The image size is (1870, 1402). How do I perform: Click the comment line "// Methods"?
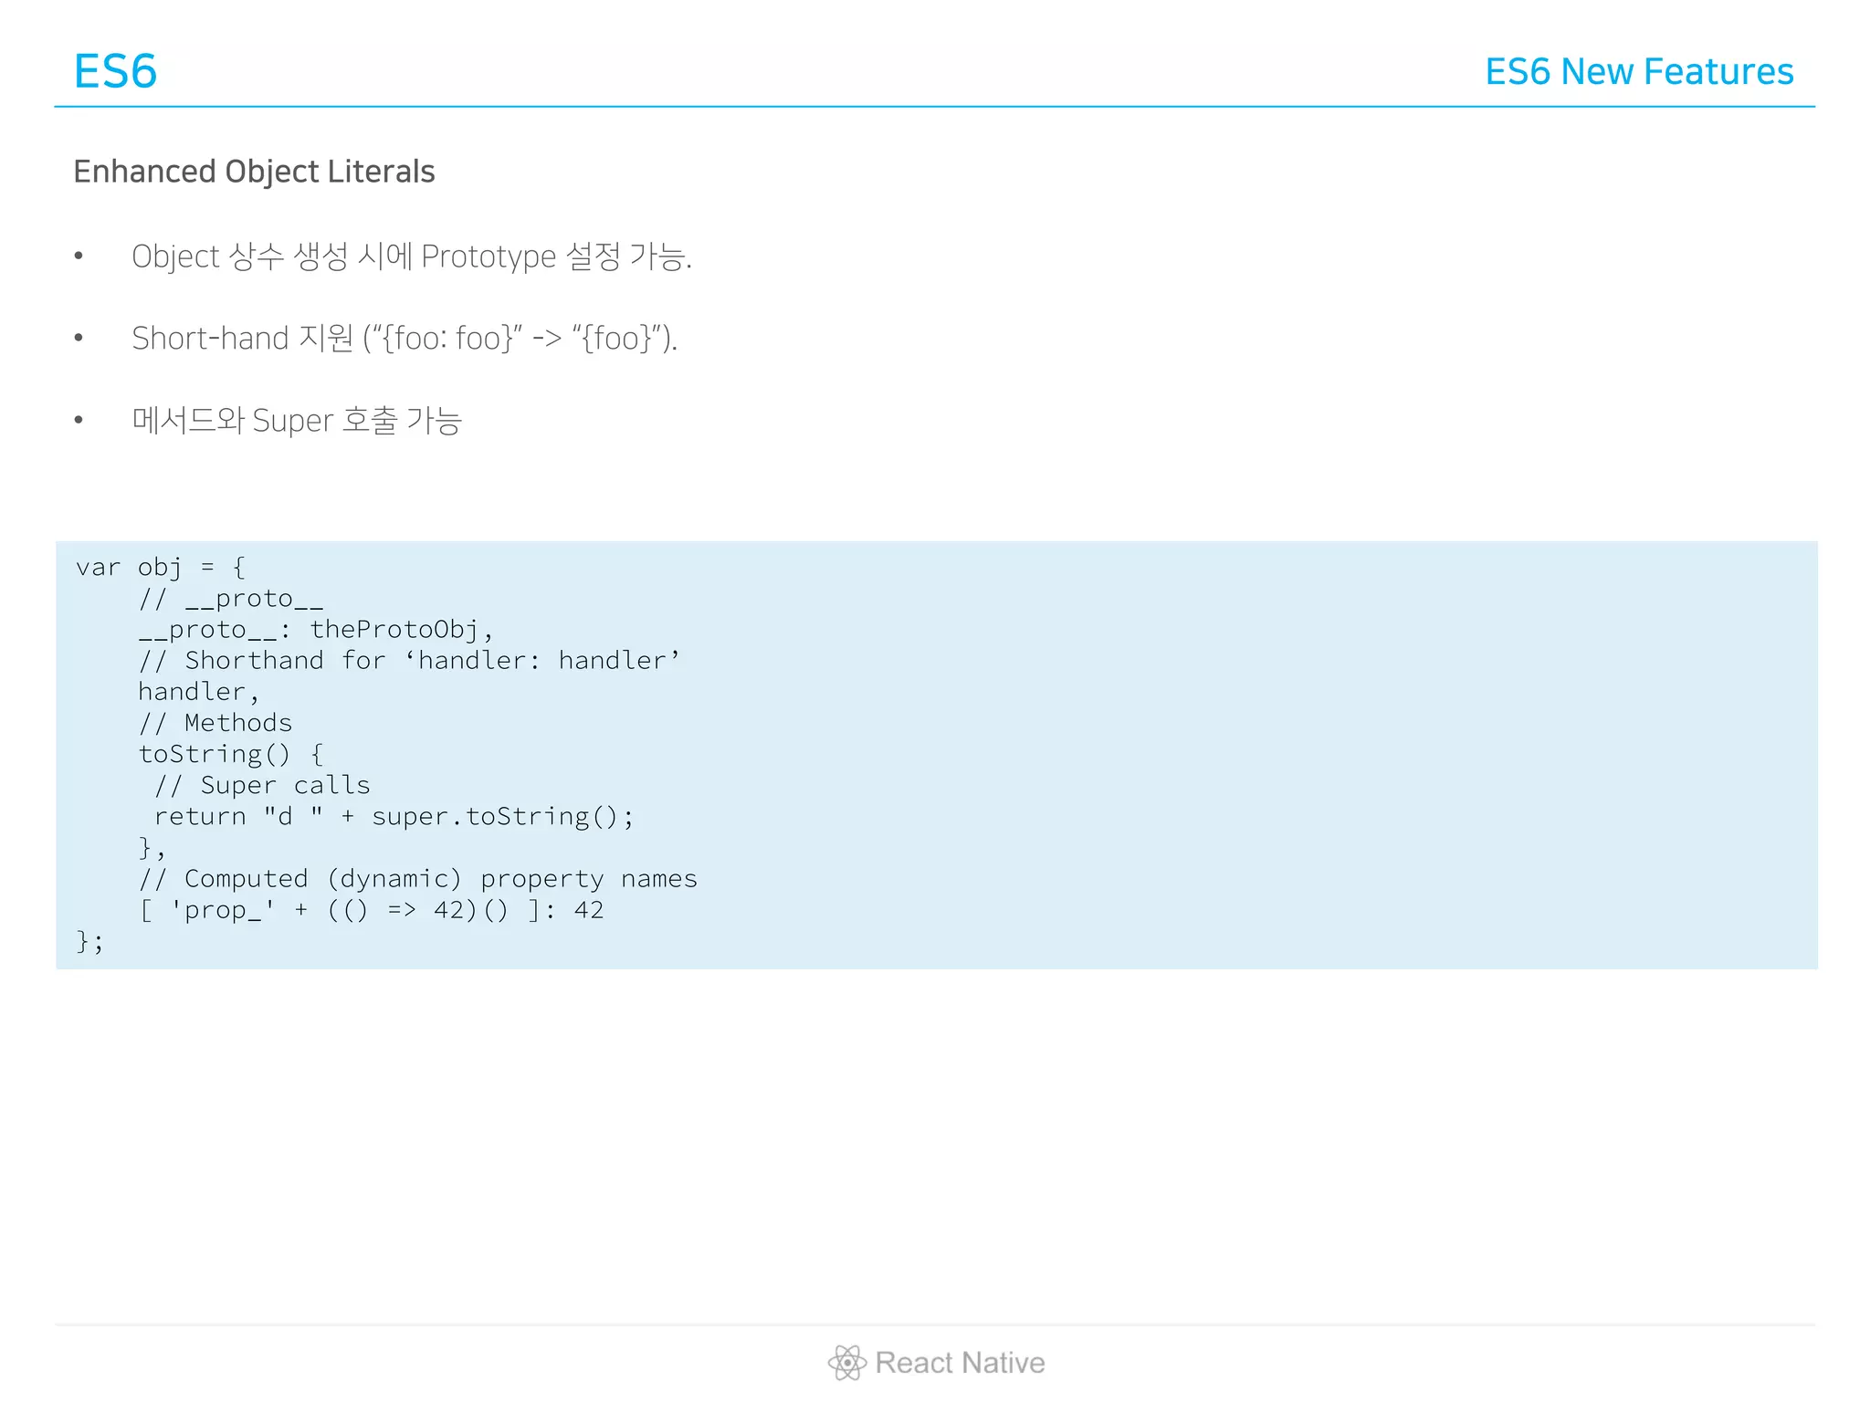click(x=215, y=723)
